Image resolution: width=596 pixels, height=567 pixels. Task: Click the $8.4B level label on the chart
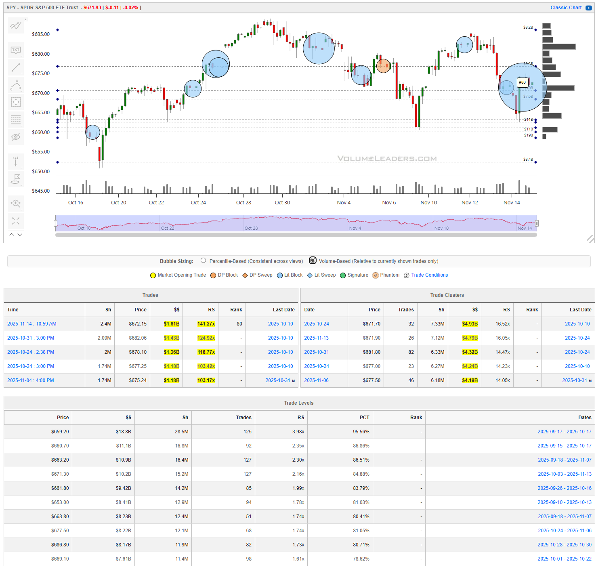(x=528, y=160)
